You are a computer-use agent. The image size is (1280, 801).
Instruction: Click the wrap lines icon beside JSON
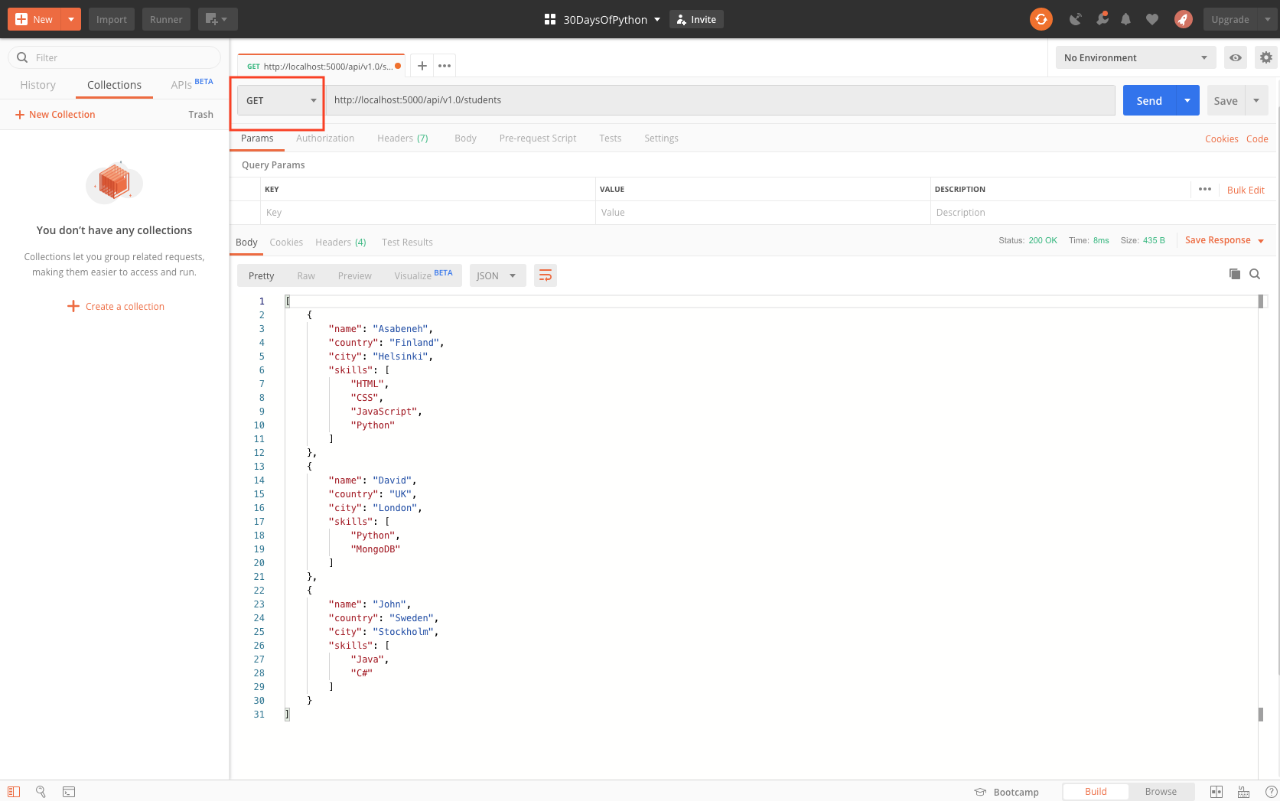pyautogui.click(x=546, y=275)
